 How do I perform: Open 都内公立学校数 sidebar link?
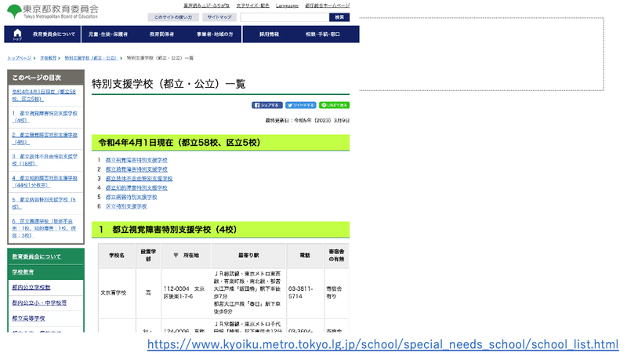(x=31, y=288)
